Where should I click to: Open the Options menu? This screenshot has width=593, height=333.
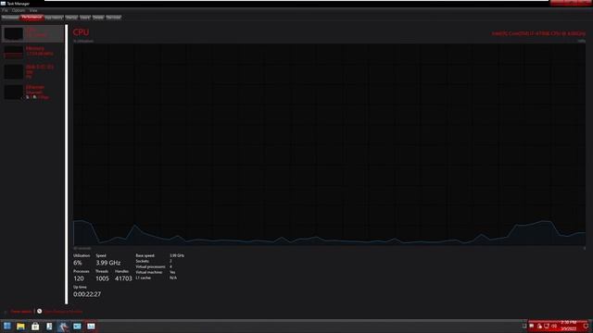click(x=19, y=10)
